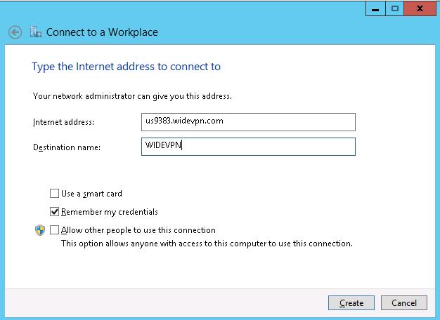The height and width of the screenshot is (320, 440).
Task: Click the "Destination name:" label
Action: [67, 147]
